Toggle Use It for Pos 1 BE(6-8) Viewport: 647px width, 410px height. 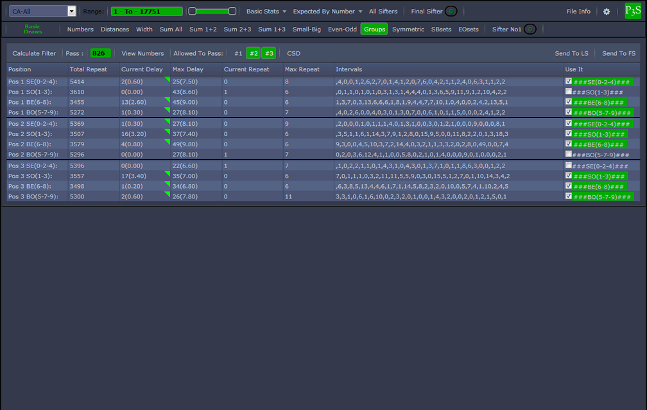point(569,102)
